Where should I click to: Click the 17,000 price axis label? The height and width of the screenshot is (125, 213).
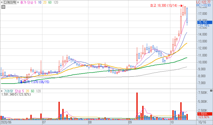pos(203,14)
